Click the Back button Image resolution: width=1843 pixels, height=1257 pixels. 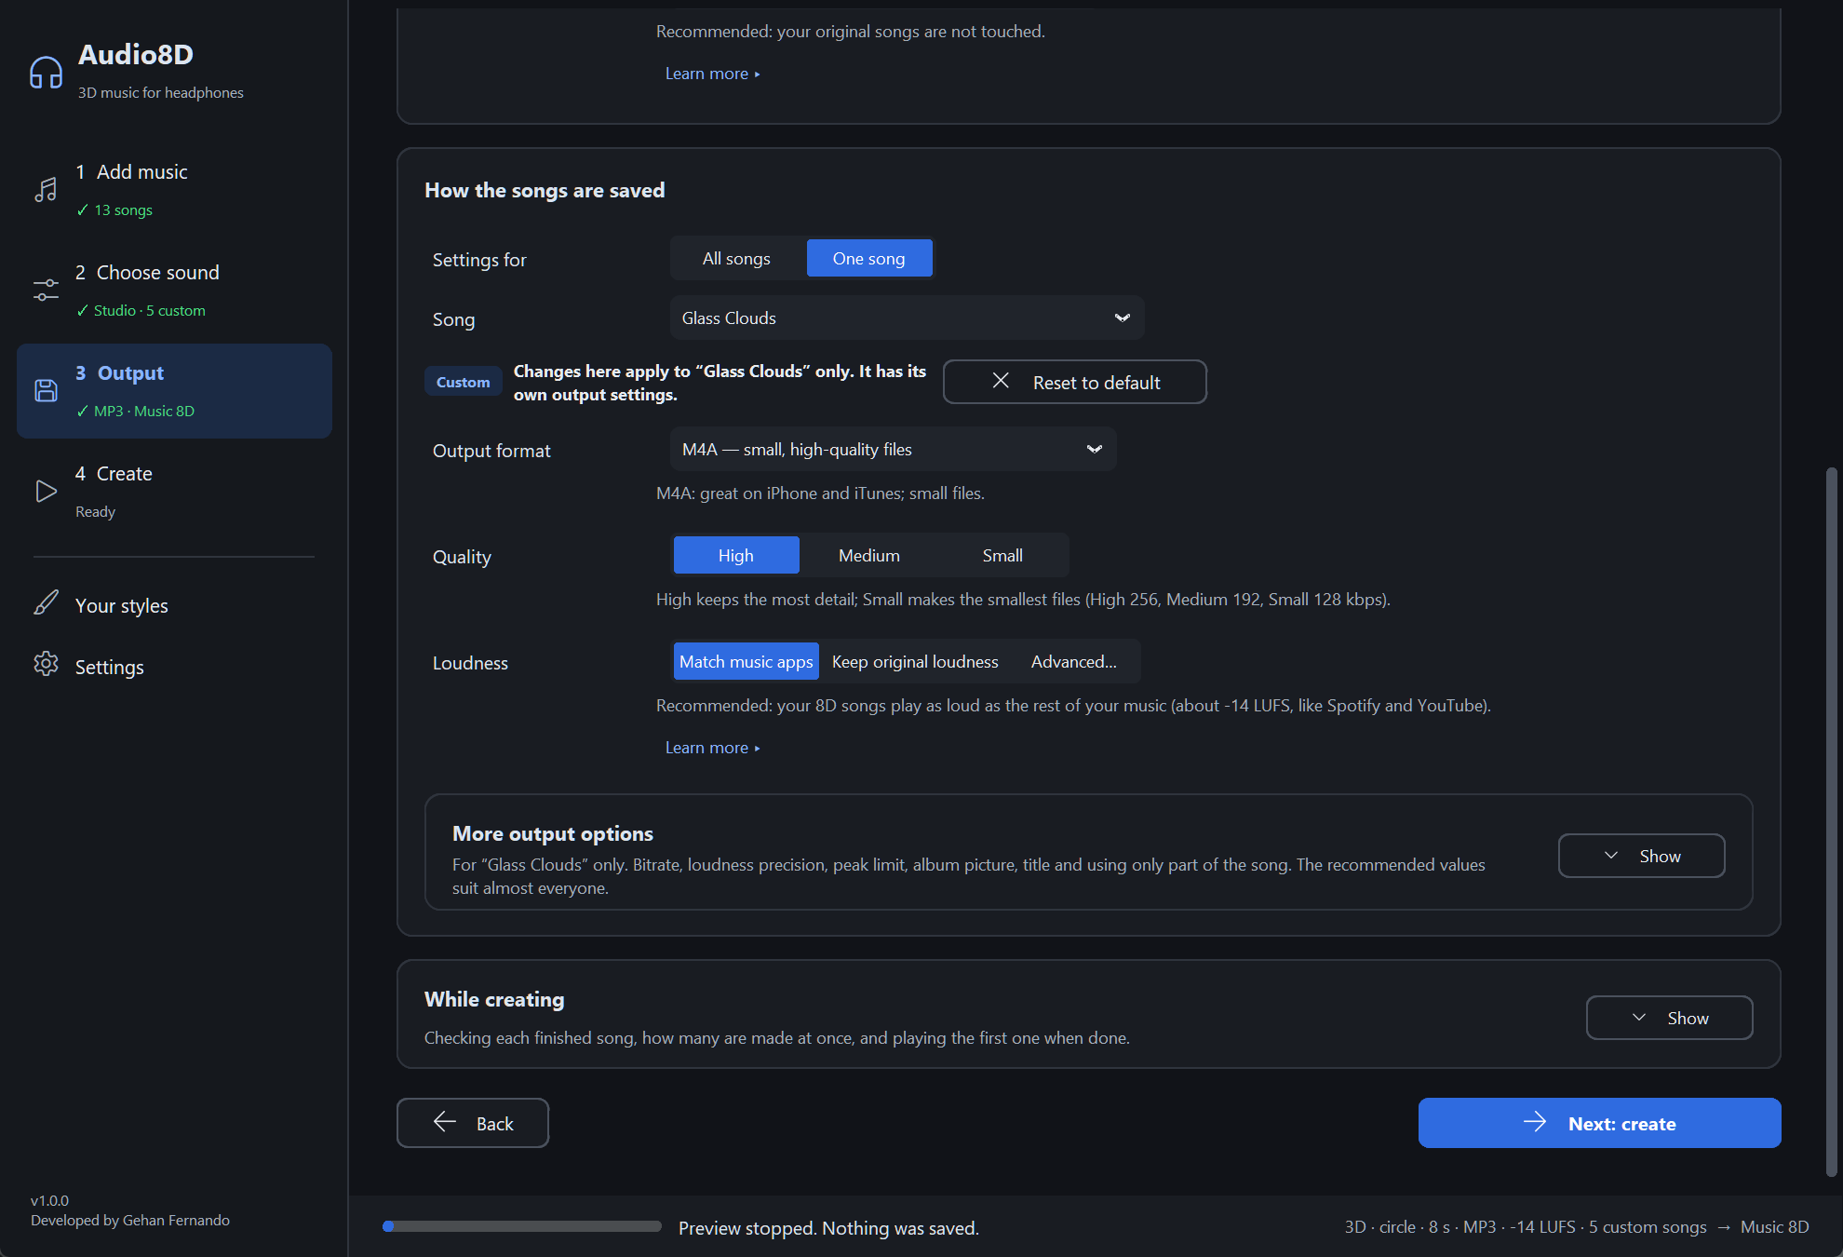473,1123
